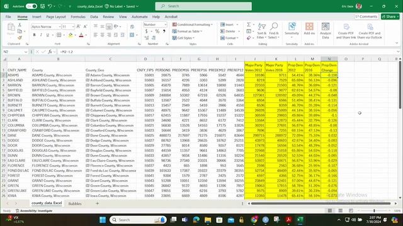Switch to the Bubbles sheet tab
Screen dimensions: 403x226
pyautogui.click(x=75, y=203)
